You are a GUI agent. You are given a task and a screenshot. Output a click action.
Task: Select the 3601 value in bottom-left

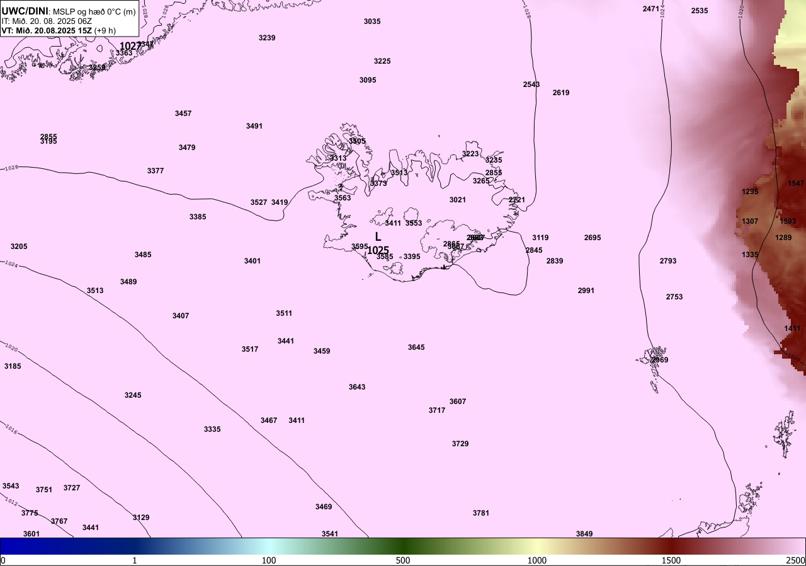point(31,534)
